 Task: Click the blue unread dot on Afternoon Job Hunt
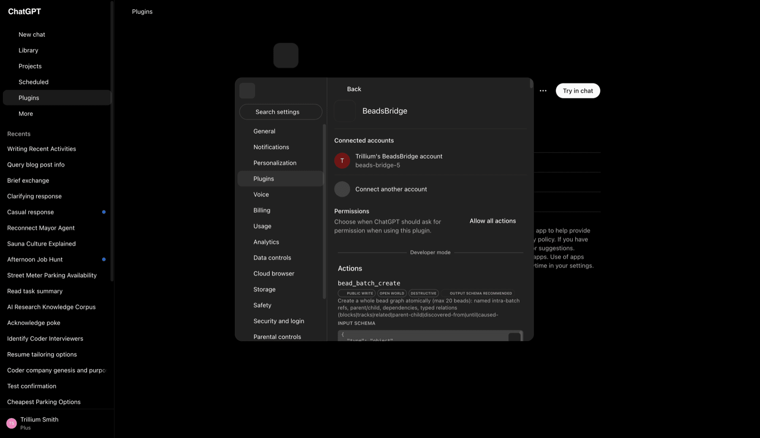(x=104, y=259)
